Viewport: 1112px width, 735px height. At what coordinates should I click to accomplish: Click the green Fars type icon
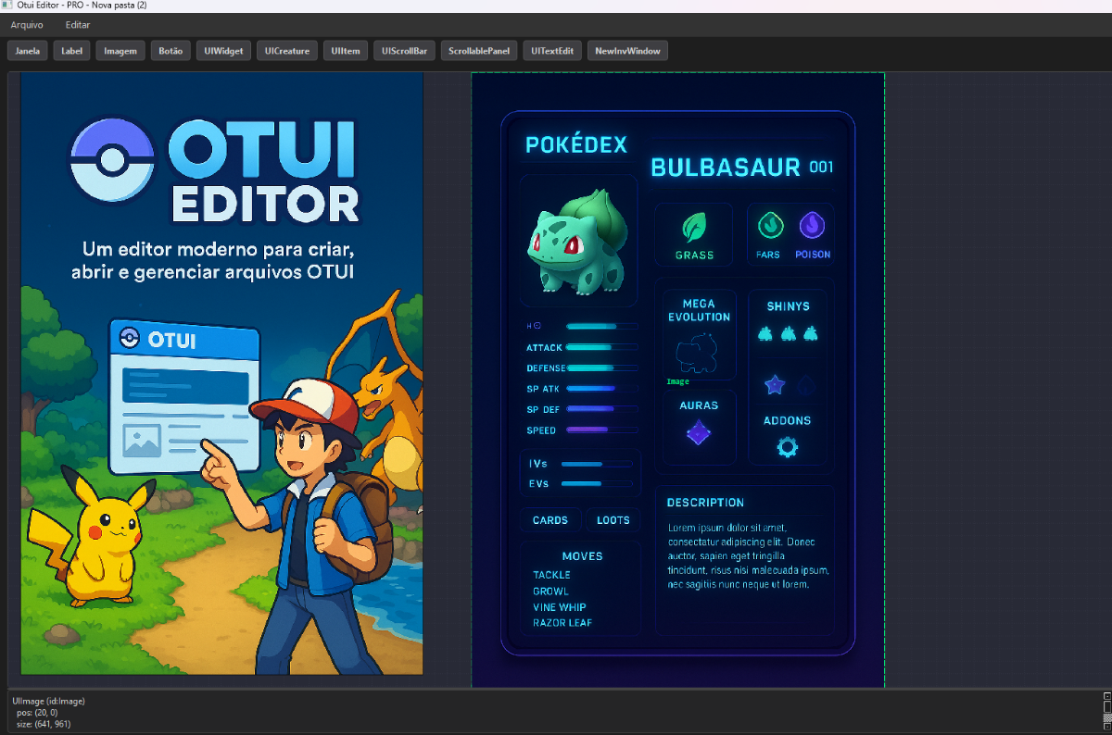(769, 225)
